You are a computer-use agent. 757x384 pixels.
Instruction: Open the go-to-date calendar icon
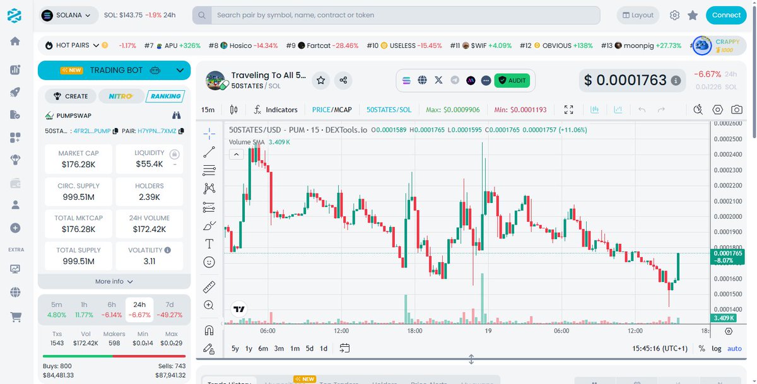coord(344,348)
